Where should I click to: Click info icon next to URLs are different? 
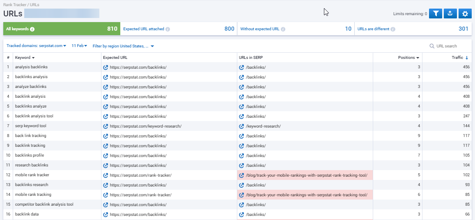pyautogui.click(x=393, y=29)
